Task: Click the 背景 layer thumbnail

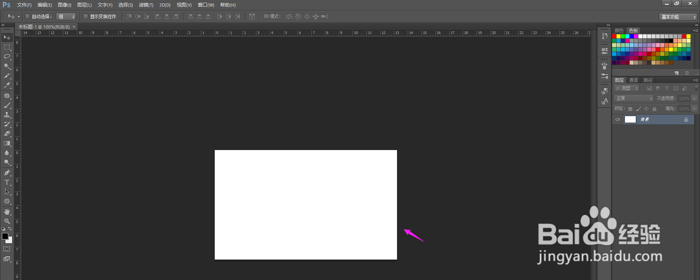Action: [x=630, y=119]
